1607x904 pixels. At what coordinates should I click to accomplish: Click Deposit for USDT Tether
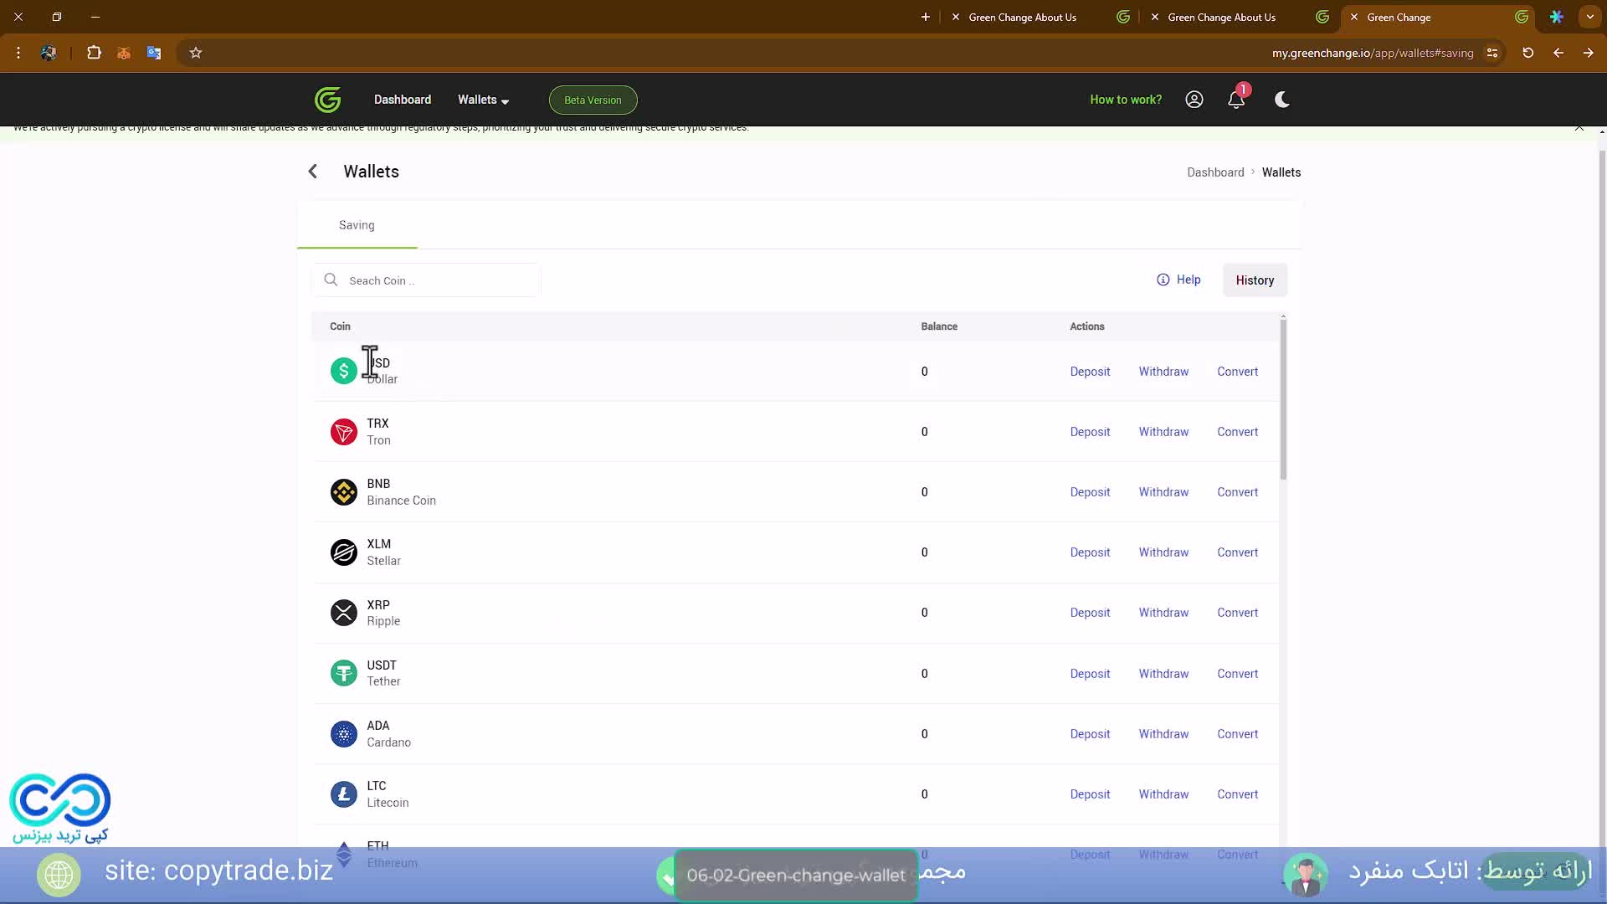pyautogui.click(x=1090, y=674)
